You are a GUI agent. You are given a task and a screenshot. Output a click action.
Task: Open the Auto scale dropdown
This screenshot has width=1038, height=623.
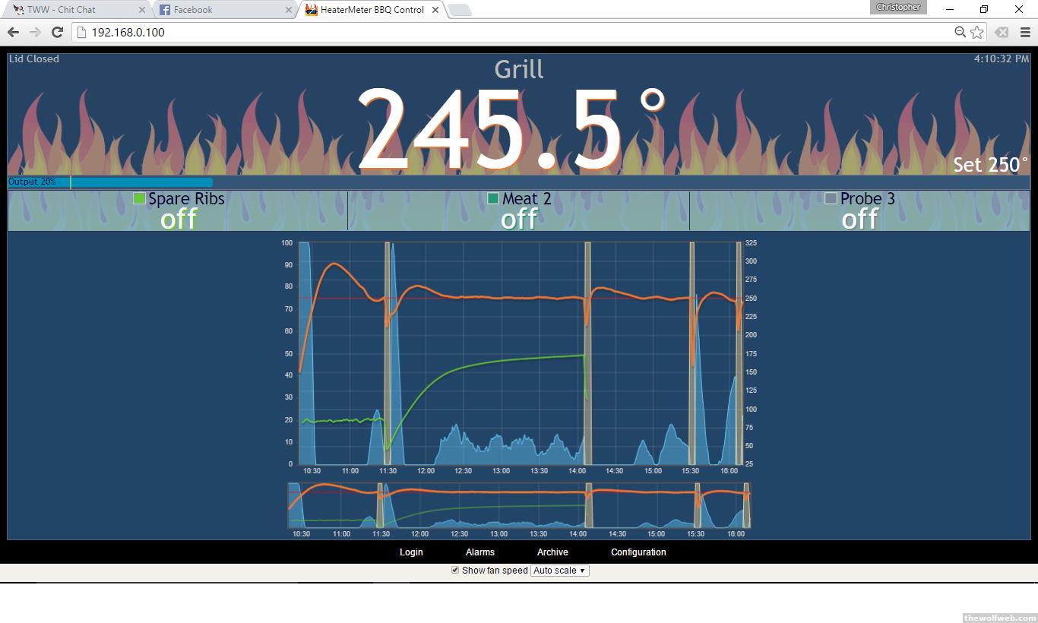(x=559, y=570)
